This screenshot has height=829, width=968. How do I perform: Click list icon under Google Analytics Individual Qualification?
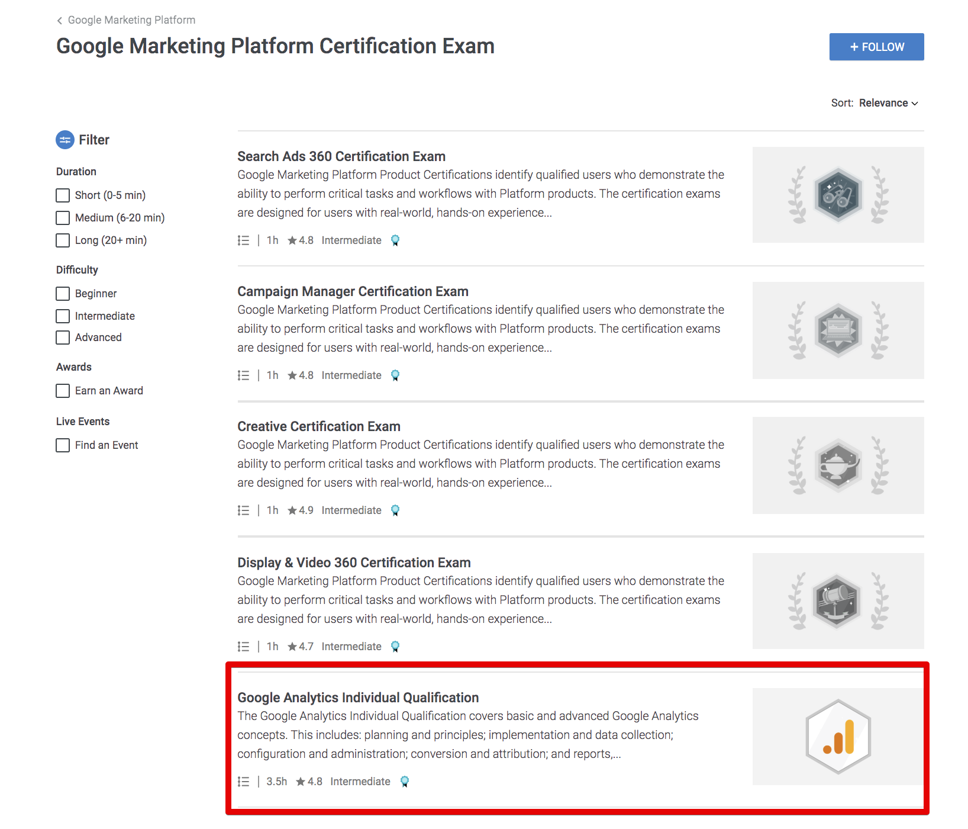[244, 782]
